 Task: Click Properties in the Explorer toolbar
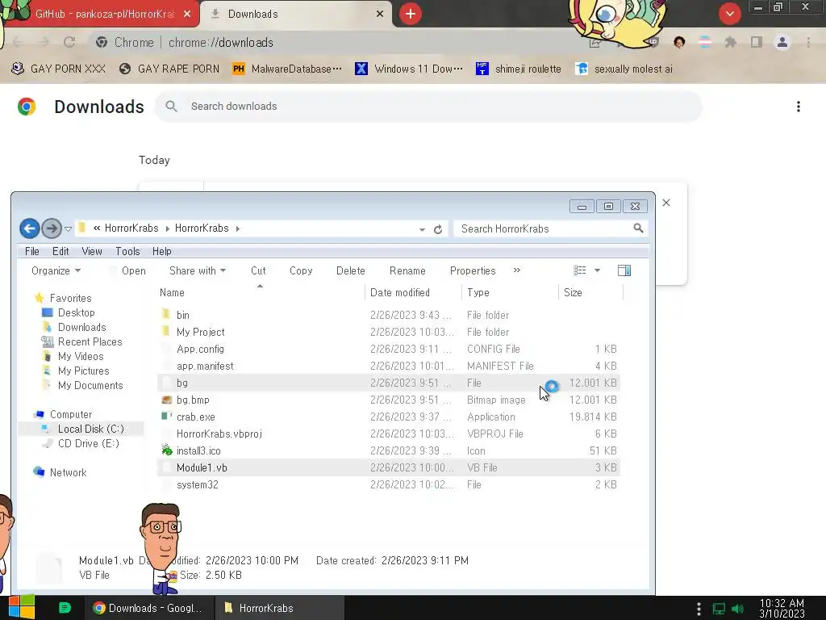[x=473, y=270]
